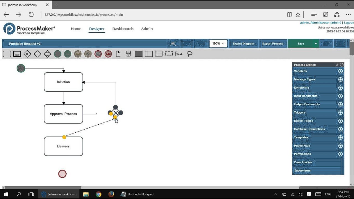Choose the intermediate email event tool
The image size is (354, 199).
coord(78,54)
